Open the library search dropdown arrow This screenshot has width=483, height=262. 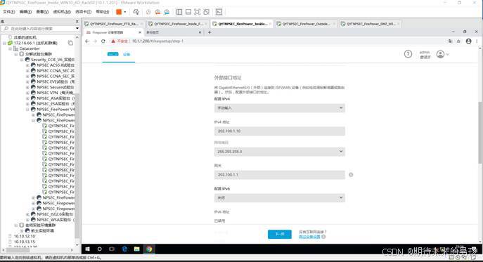[77, 29]
